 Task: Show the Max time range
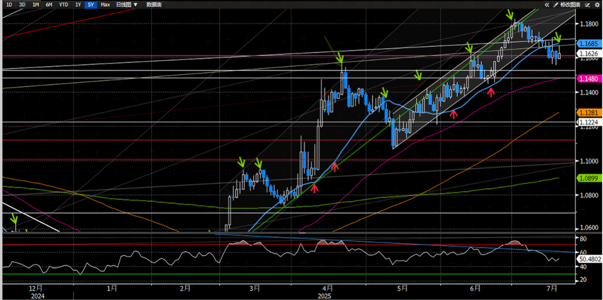(105, 4)
